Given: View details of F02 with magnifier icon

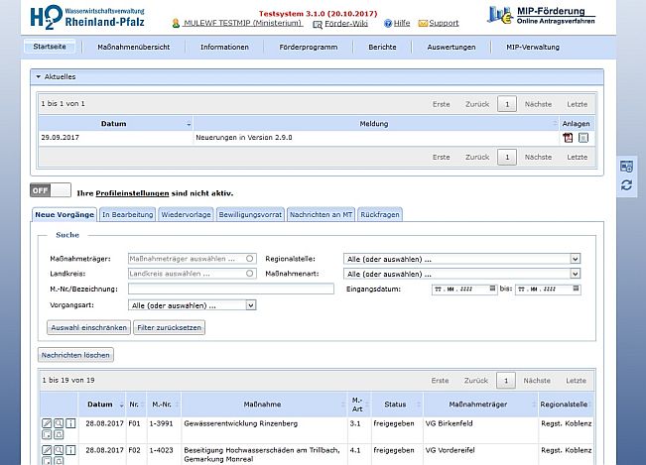Looking at the screenshot, I should [x=59, y=450].
